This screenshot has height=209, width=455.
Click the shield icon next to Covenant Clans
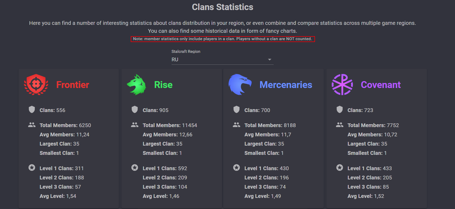point(340,109)
